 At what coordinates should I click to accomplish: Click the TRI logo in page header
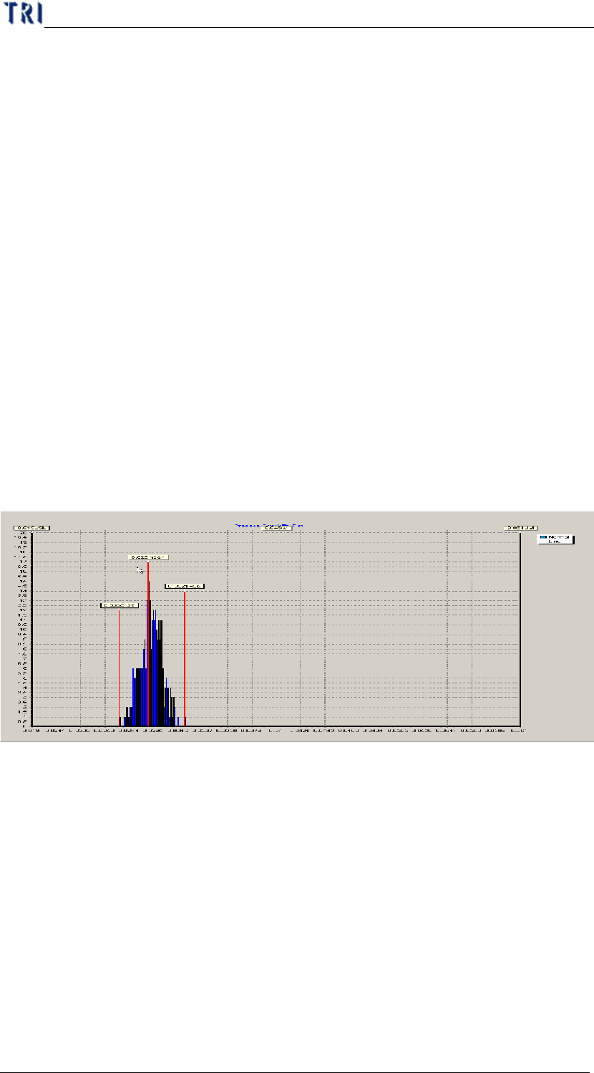pyautogui.click(x=21, y=14)
